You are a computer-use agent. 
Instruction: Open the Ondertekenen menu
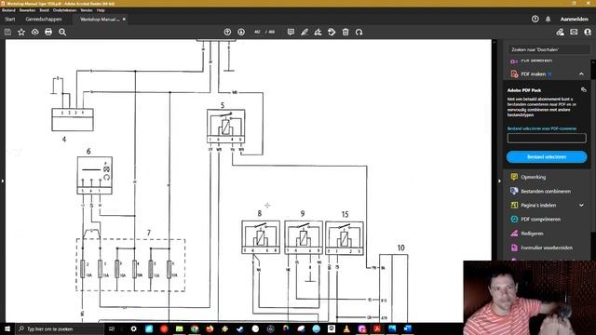point(64,10)
